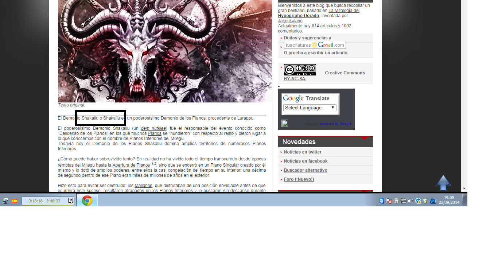Click the Creative Commons BY-NC-SA badge
The width and height of the screenshot is (498, 280).
300,70
